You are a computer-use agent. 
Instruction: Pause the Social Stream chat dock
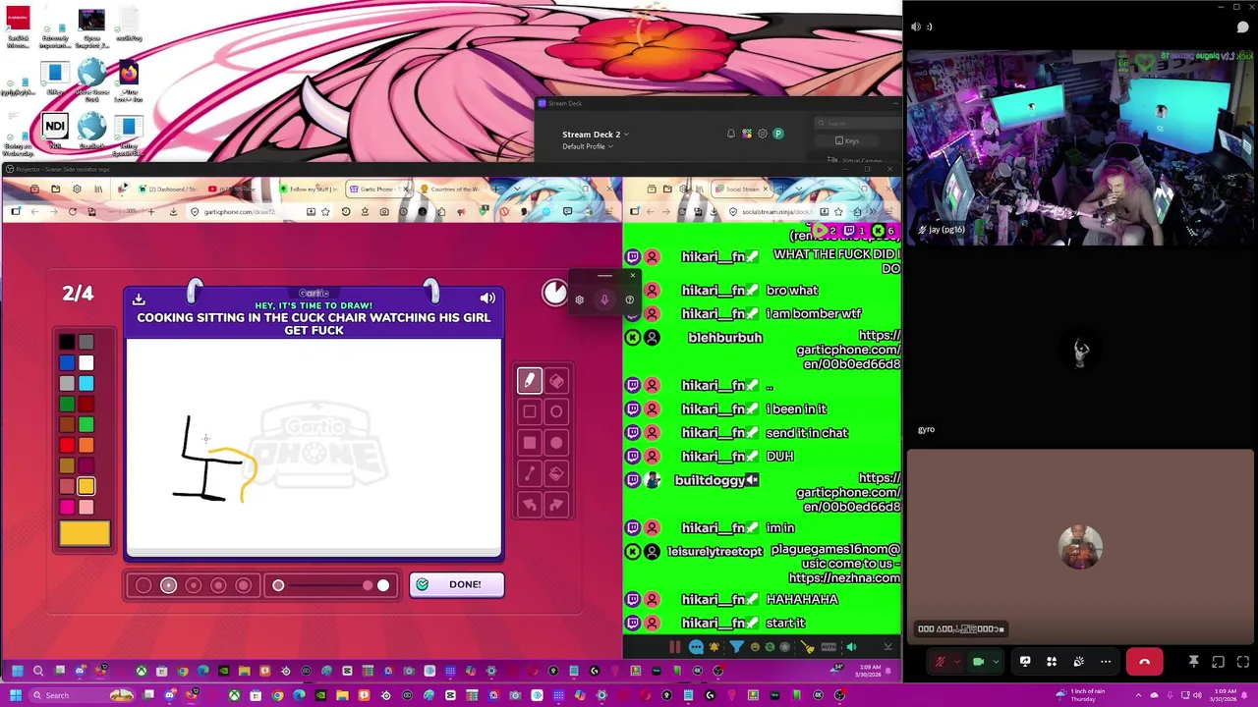674,646
